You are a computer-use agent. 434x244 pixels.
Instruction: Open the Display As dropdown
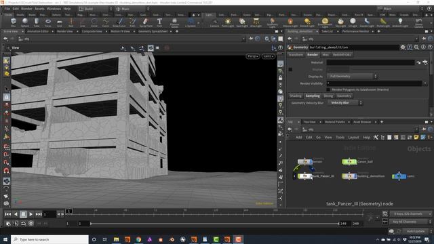coord(352,77)
